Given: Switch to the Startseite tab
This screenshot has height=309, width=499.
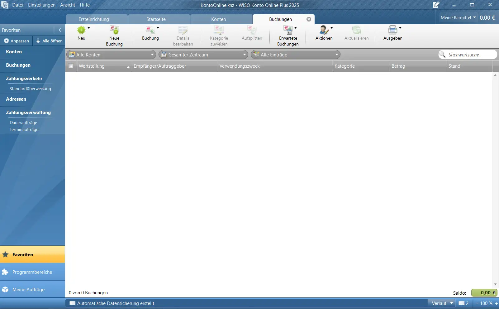Looking at the screenshot, I should 156,19.
